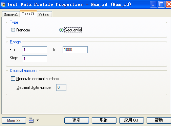Expand dialog with More >> button
171x126 pixels.
[14, 121]
